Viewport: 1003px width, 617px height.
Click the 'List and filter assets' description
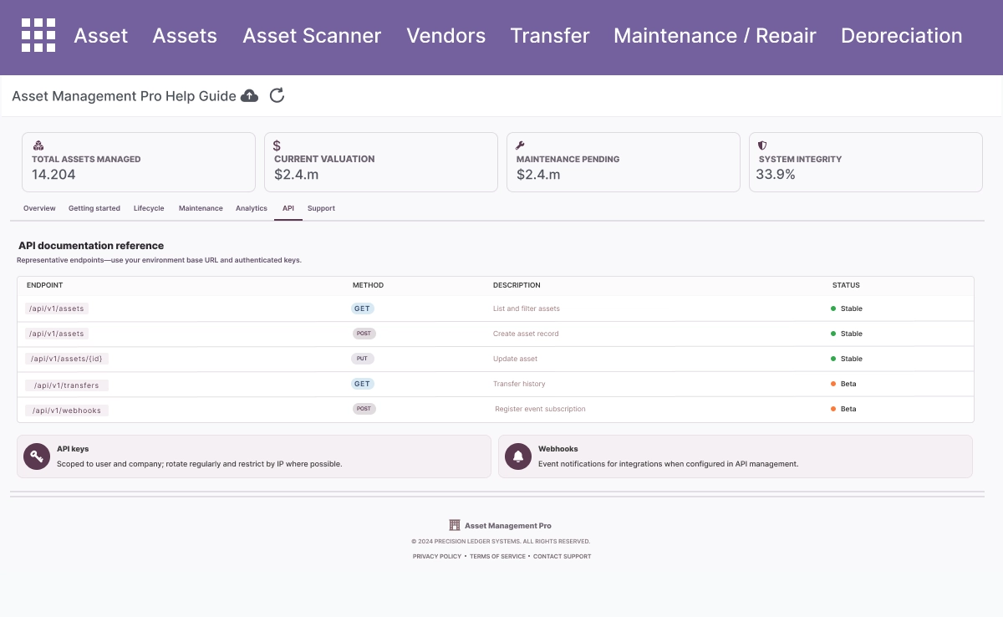pos(527,308)
